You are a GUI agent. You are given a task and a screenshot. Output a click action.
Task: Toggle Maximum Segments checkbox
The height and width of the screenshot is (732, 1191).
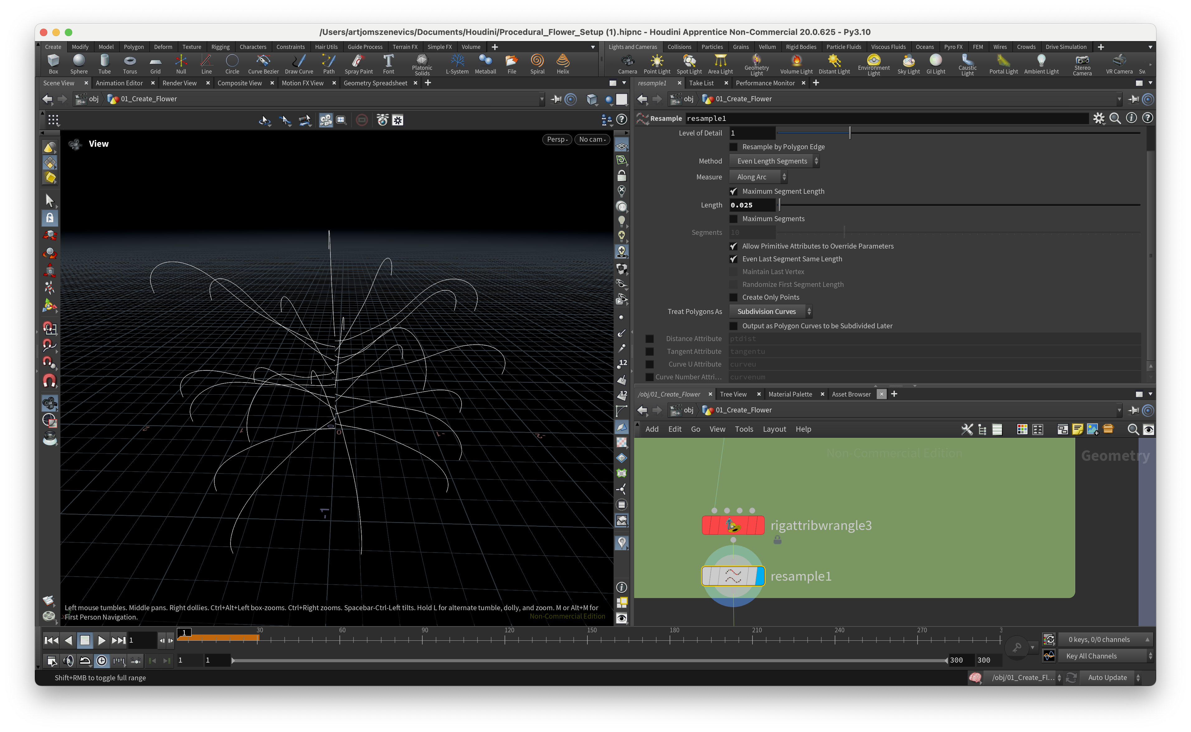[x=734, y=219]
